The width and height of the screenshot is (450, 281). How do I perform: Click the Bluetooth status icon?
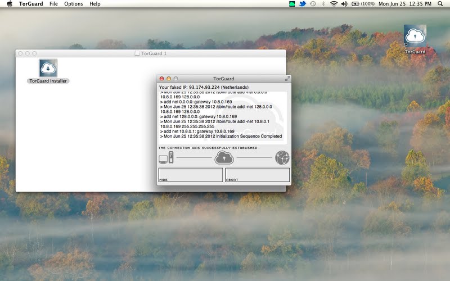click(323, 4)
